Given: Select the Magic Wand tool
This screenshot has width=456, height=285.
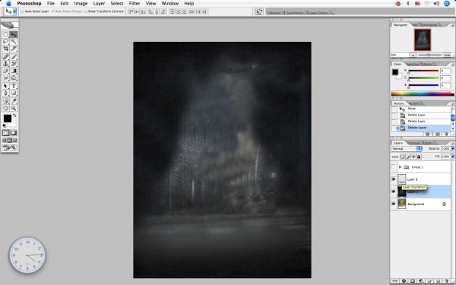Looking at the screenshot, I should coord(14,42).
